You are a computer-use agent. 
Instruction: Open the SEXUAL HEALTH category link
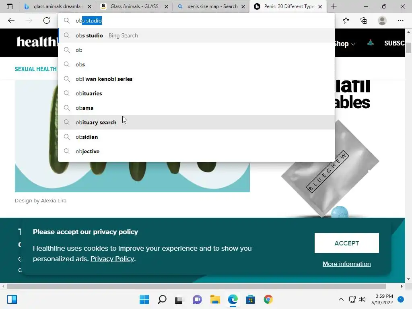(35, 69)
